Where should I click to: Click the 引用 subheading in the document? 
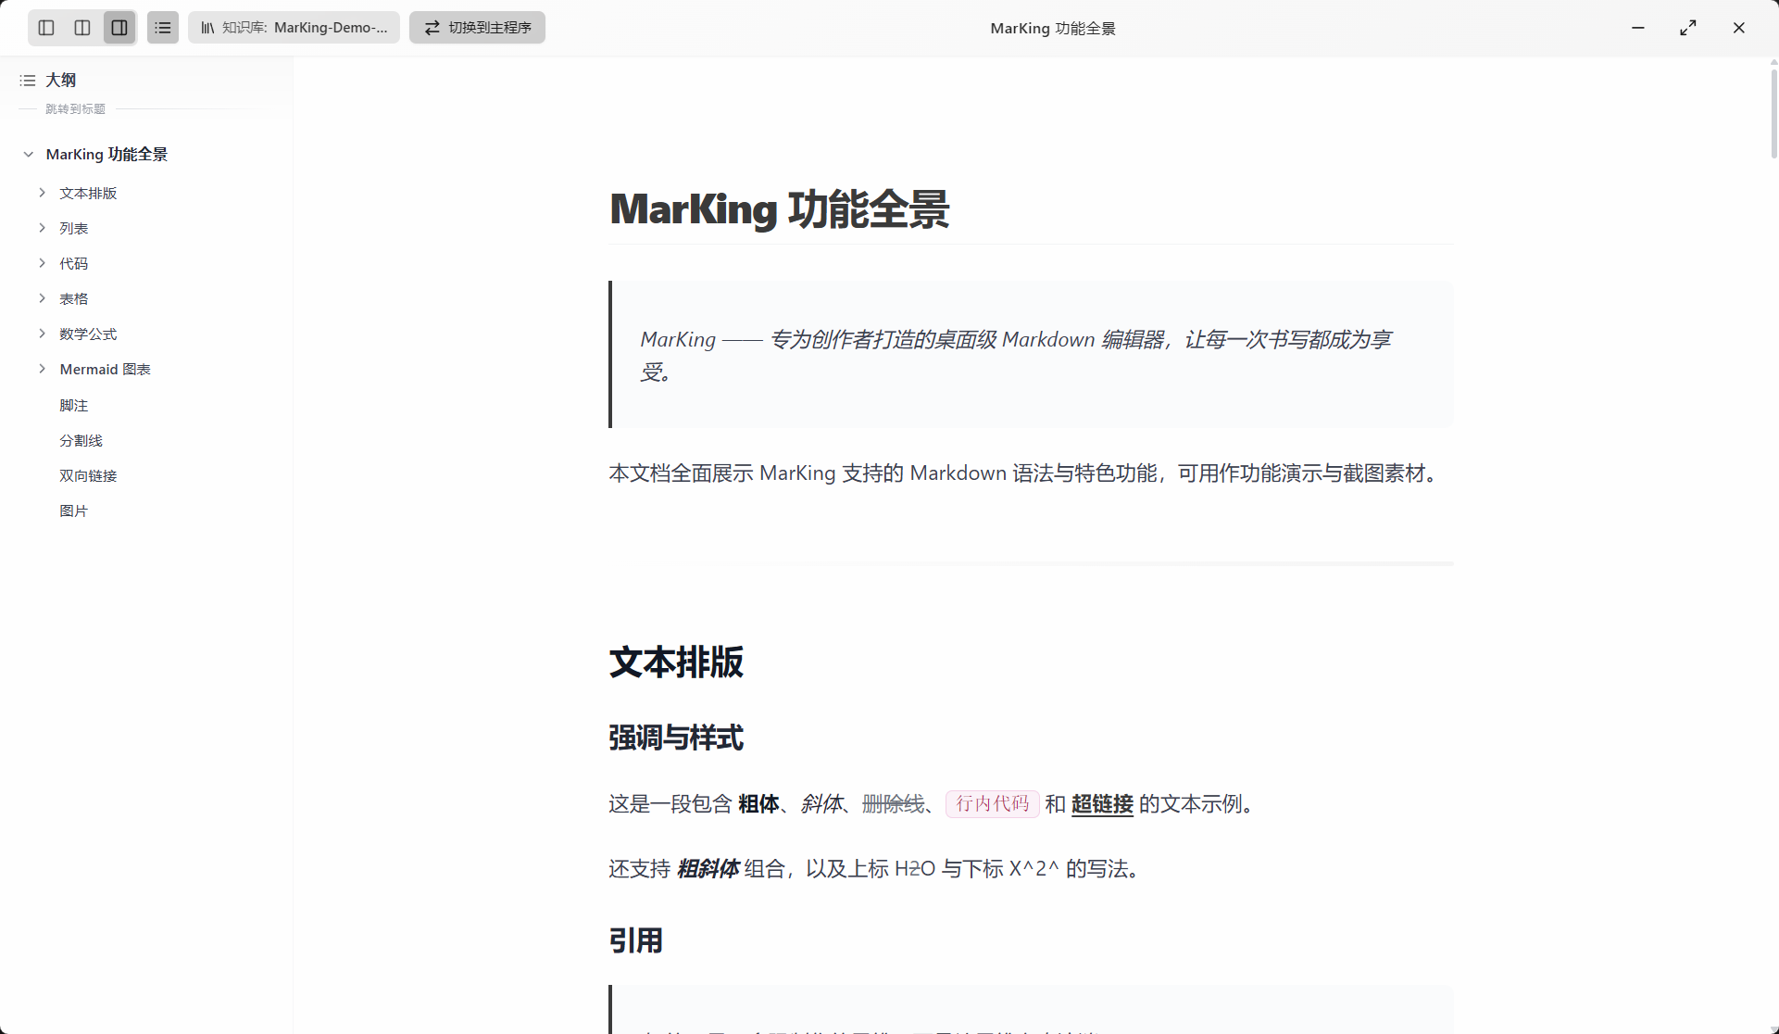[636, 941]
